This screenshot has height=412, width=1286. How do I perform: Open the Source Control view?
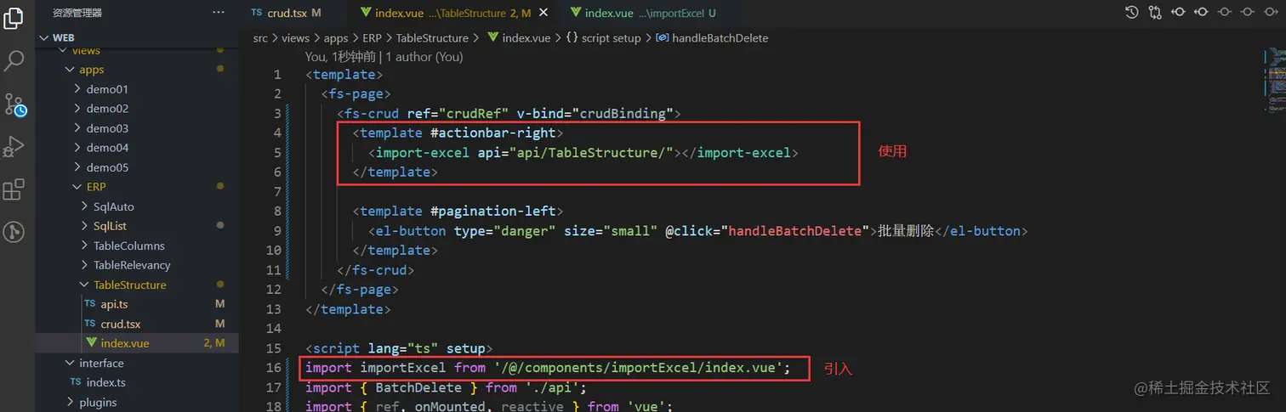(x=14, y=104)
